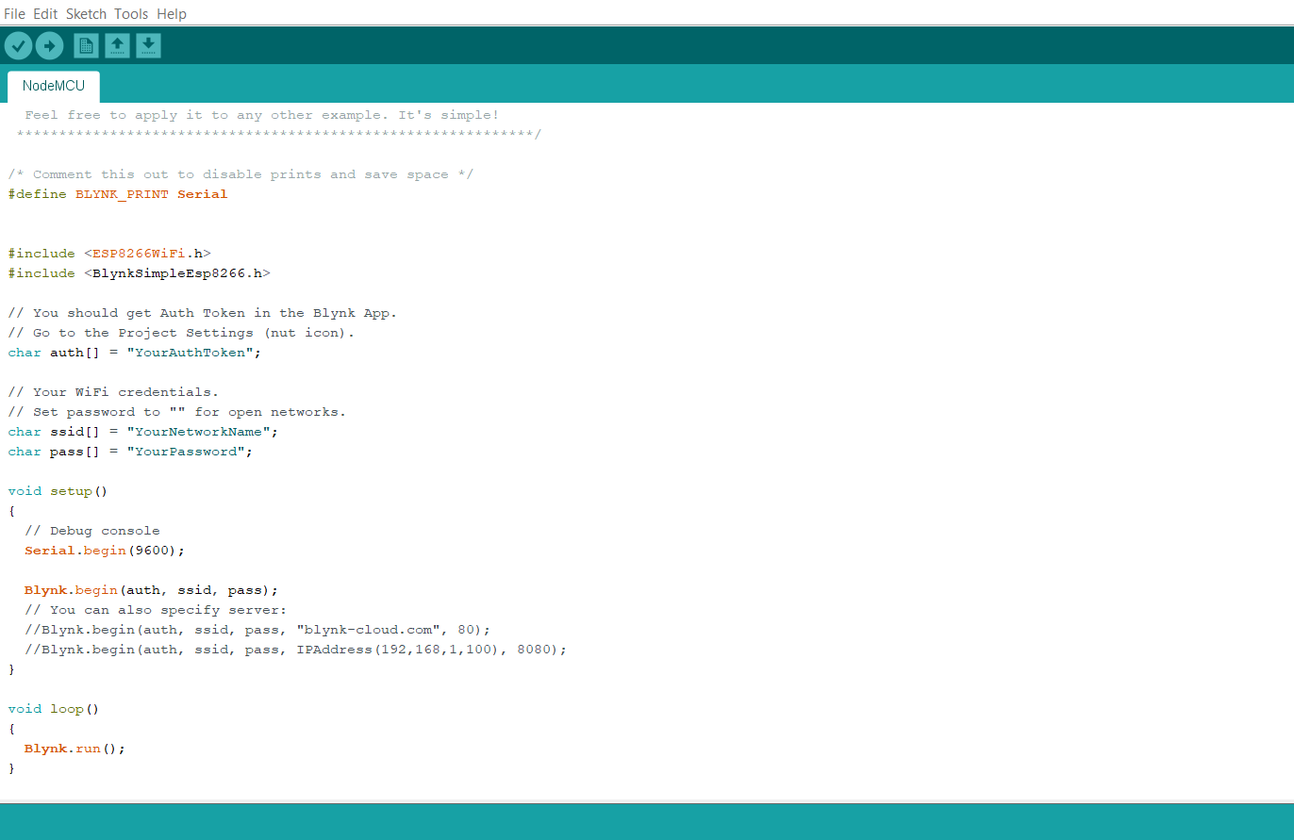Click the "// Your WiFi credentials." comment
The width and height of the screenshot is (1294, 840).
click(x=114, y=392)
